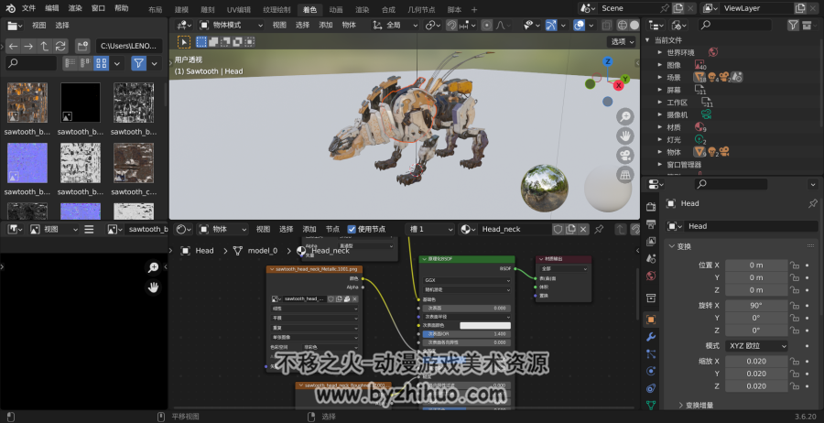This screenshot has width=824, height=423.
Task: Open the Object Data (mesh) properties tab
Action: (x=651, y=405)
